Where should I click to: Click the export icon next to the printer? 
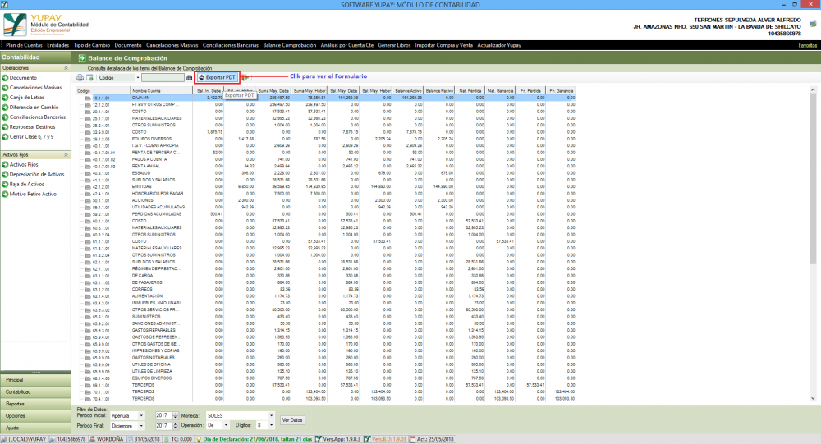pos(89,77)
